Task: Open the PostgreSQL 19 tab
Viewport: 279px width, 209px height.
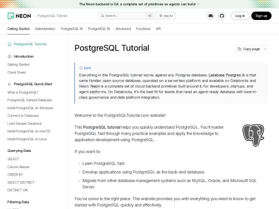Action: coord(72,29)
